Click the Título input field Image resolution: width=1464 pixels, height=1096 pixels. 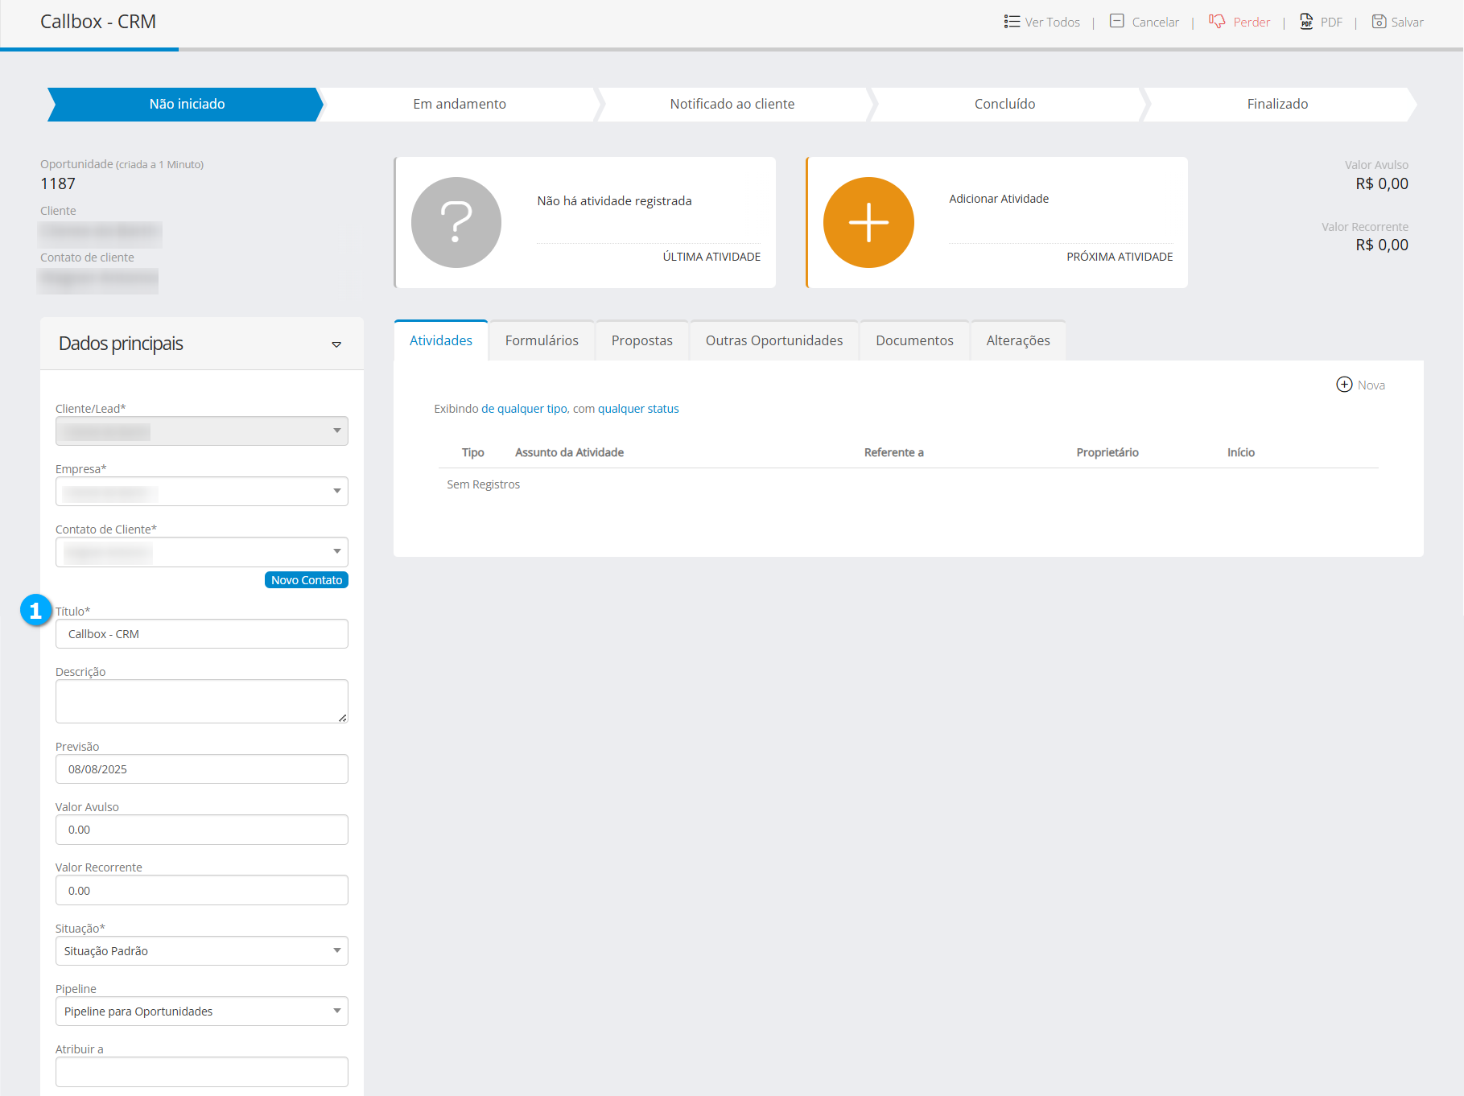[x=201, y=634]
